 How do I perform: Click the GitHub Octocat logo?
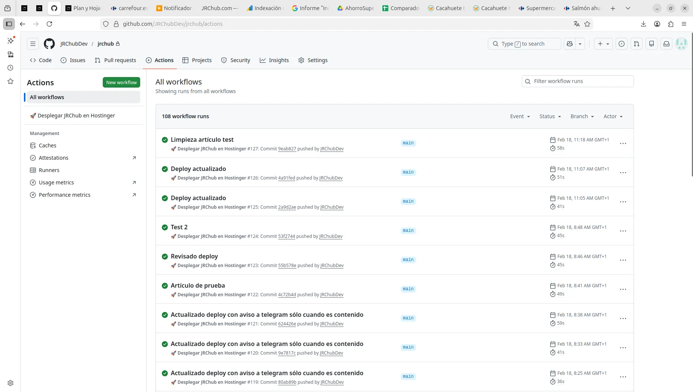coord(49,44)
